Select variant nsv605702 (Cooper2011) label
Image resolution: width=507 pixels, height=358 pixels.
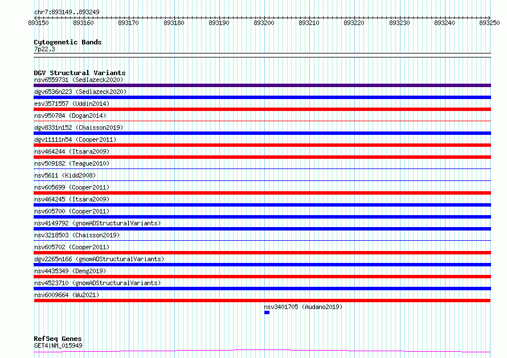click(72, 247)
